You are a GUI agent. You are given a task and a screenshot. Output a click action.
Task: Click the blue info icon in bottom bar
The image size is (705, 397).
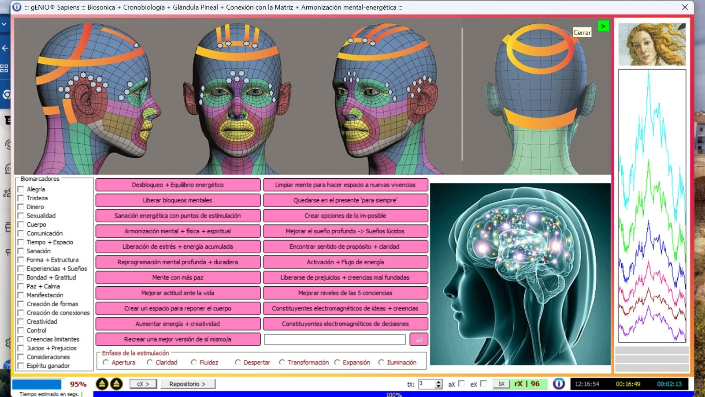click(558, 384)
